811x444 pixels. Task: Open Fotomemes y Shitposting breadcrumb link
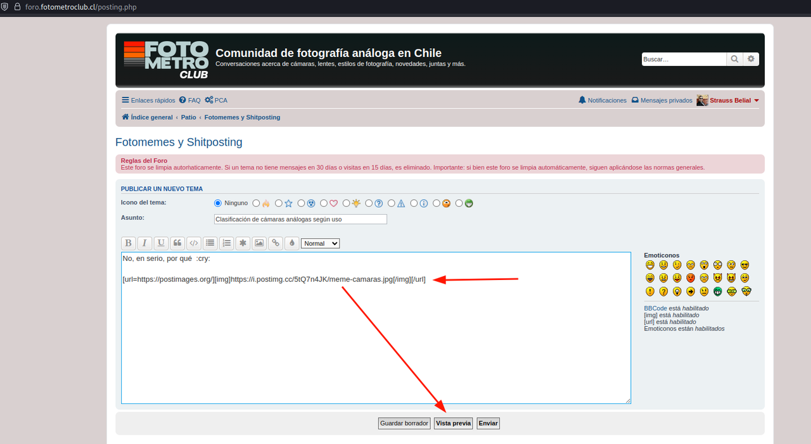[x=242, y=117]
